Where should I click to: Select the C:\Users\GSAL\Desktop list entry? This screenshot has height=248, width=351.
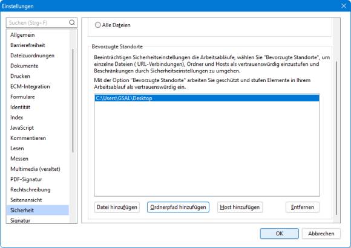click(207, 98)
